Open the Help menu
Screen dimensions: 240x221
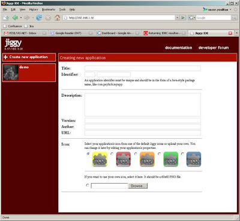[x=72, y=10]
